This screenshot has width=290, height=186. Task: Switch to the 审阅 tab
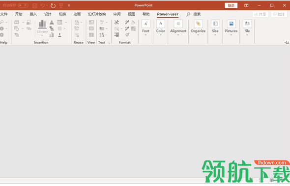pos(117,14)
